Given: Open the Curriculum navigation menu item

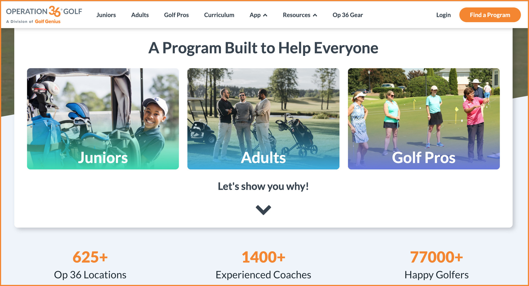Looking at the screenshot, I should pyautogui.click(x=219, y=15).
